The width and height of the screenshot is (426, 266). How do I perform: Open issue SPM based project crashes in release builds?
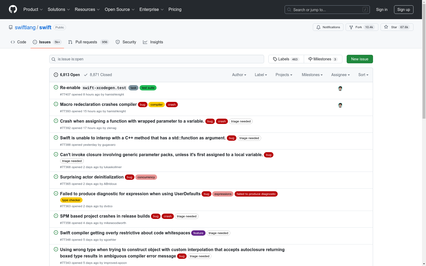point(105,216)
